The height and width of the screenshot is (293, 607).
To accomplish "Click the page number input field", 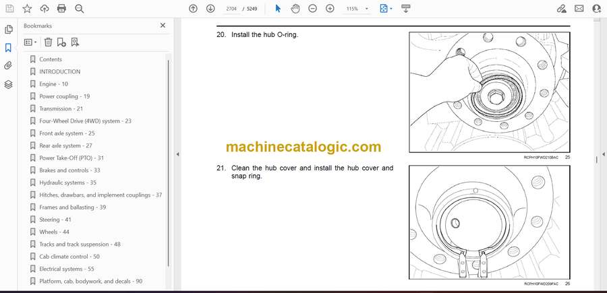I will pyautogui.click(x=231, y=9).
